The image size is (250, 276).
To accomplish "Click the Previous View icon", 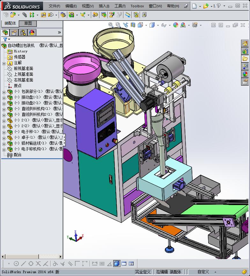I will [x=125, y=25].
